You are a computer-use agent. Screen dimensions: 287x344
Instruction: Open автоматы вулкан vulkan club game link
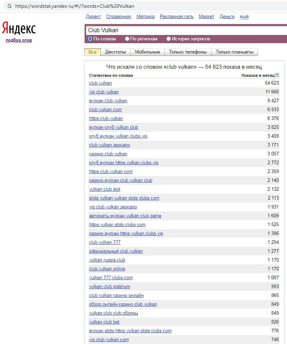click(x=125, y=216)
